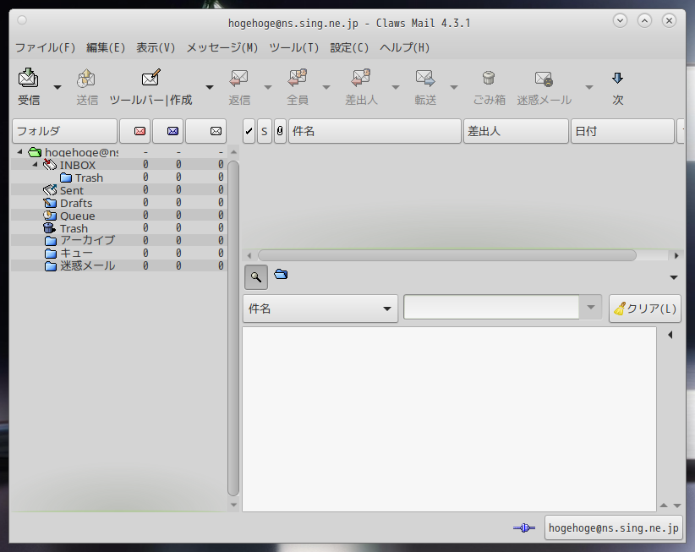
Task: Open the ヘルプ(H) menu
Action: (x=405, y=47)
